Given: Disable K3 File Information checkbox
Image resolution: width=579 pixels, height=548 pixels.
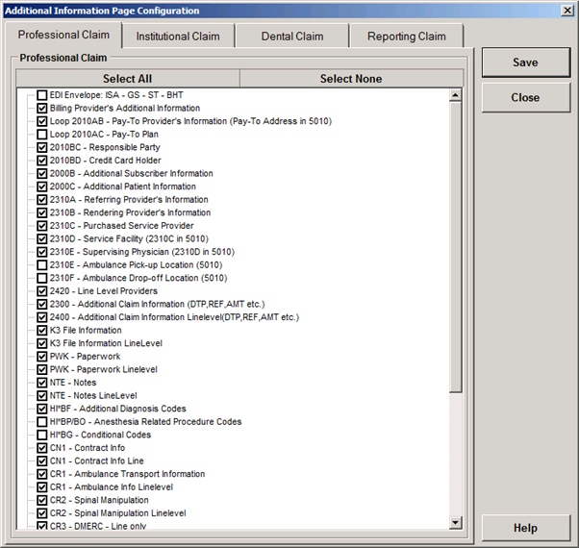Looking at the screenshot, I should [42, 331].
